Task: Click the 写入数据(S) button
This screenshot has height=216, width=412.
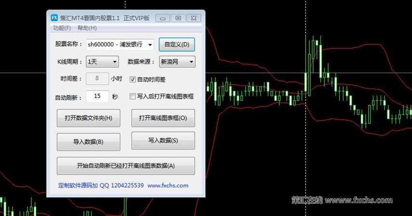Action: pos(163,140)
